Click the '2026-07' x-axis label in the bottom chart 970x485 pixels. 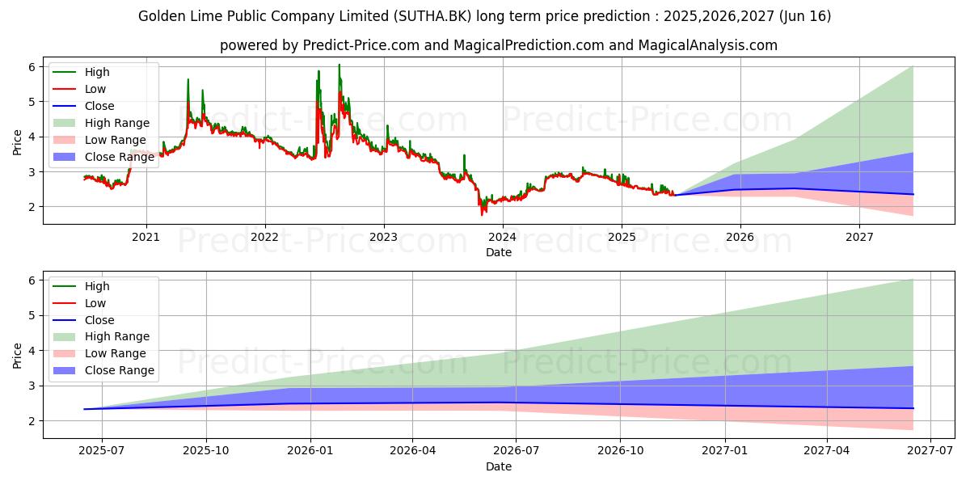tap(517, 451)
